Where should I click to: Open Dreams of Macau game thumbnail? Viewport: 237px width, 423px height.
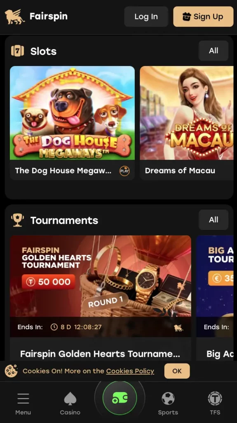pyautogui.click(x=187, y=113)
